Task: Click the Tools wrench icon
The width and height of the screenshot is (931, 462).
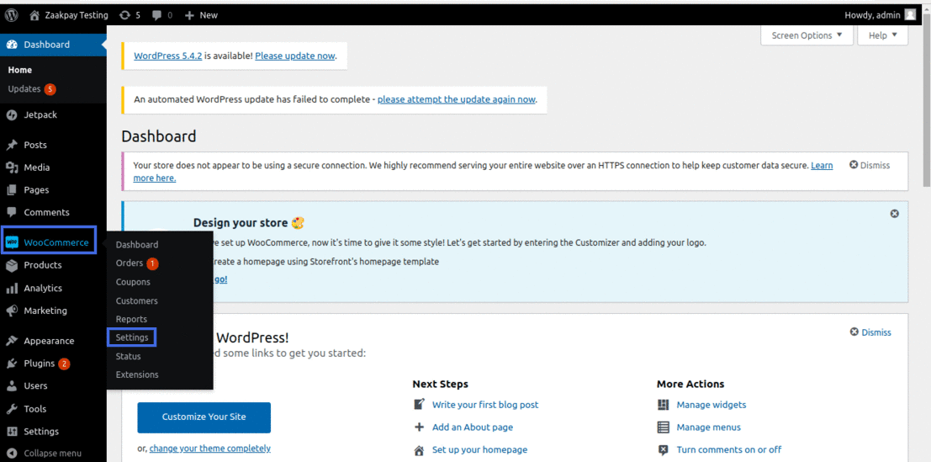Action: tap(11, 408)
